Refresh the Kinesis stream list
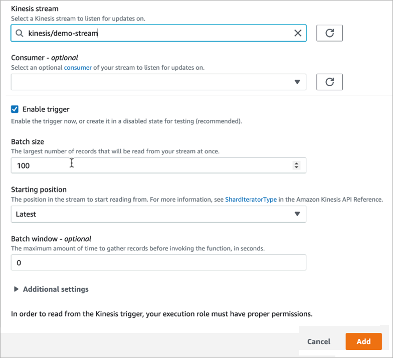This screenshot has width=393, height=358. pos(329,33)
